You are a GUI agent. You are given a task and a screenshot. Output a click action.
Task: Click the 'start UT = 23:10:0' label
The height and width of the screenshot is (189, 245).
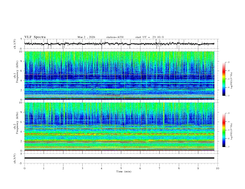149,37
